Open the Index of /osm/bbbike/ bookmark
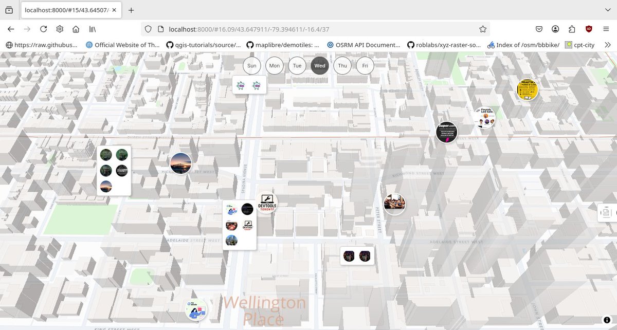The image size is (617, 330). tap(523, 45)
